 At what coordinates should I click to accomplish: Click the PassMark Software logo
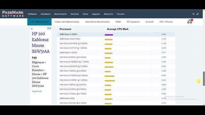point(13,14)
